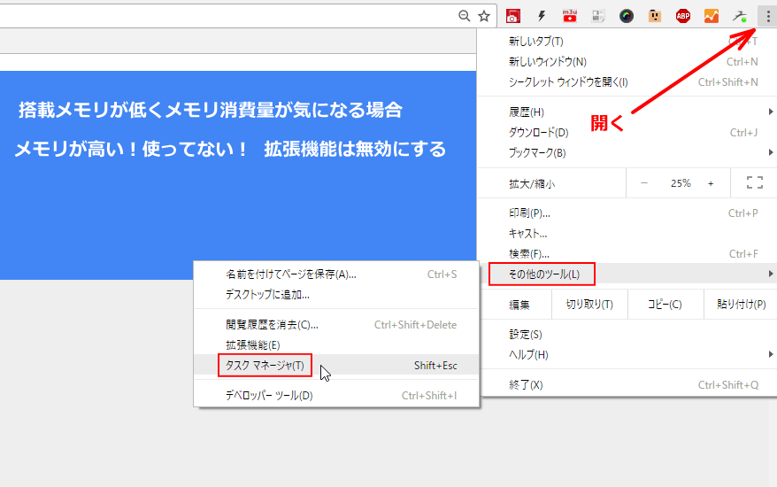The image size is (777, 487).
Task: Open ダウンロード(D) downloads
Action: click(627, 133)
